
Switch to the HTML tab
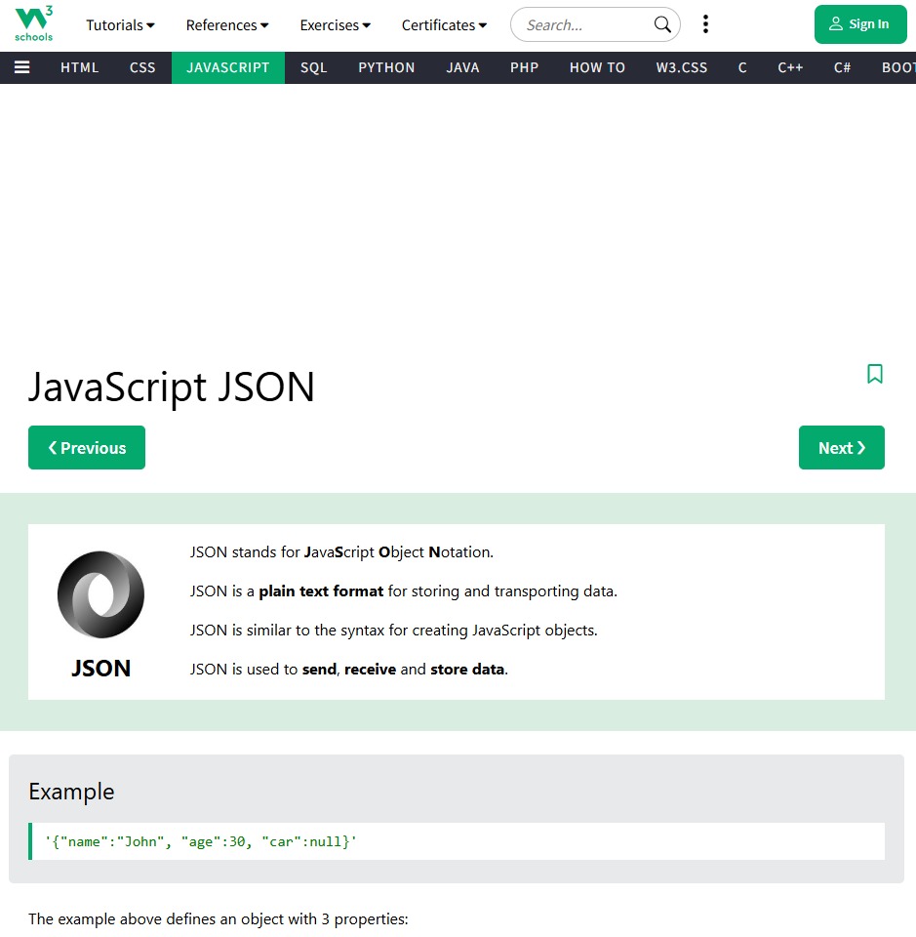79,67
